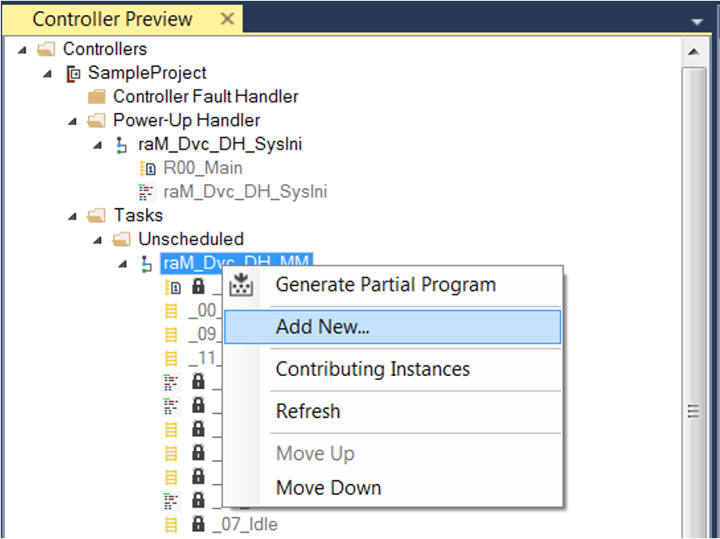Click the lock icon beside _07_Idle
The width and height of the screenshot is (720, 539).
tap(199, 524)
